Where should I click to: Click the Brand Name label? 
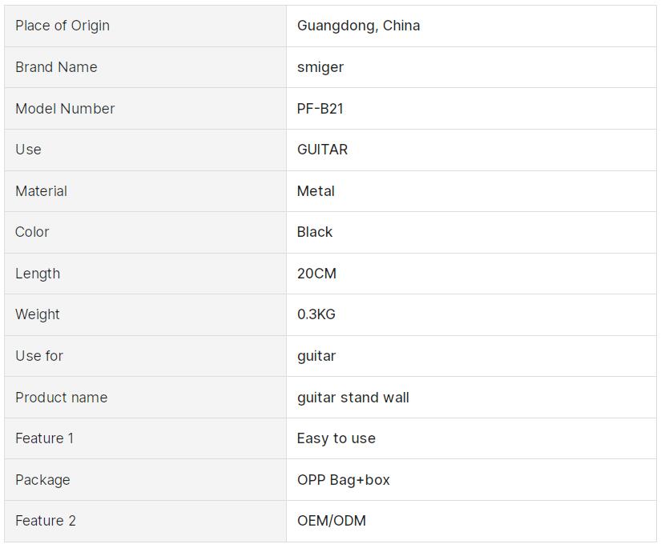point(56,67)
